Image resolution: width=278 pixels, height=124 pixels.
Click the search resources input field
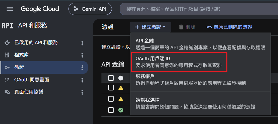199,9
